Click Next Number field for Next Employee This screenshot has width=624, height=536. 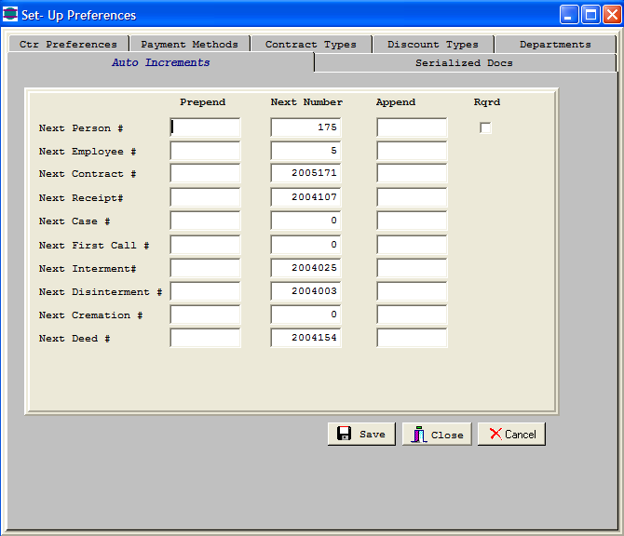[305, 151]
